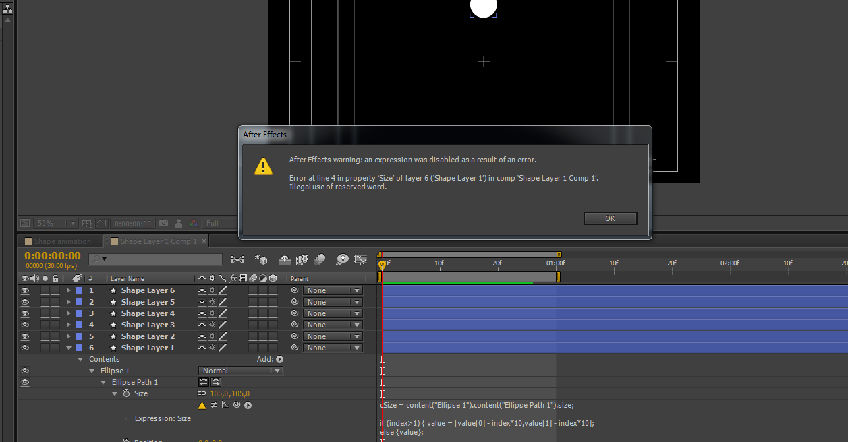Toggle the Size stopwatch
The height and width of the screenshot is (442, 848).
126,394
